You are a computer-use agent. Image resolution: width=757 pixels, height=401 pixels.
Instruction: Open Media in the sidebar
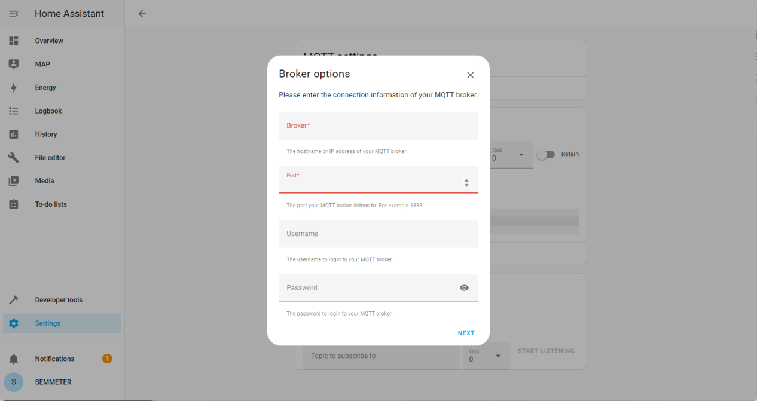[62, 181]
